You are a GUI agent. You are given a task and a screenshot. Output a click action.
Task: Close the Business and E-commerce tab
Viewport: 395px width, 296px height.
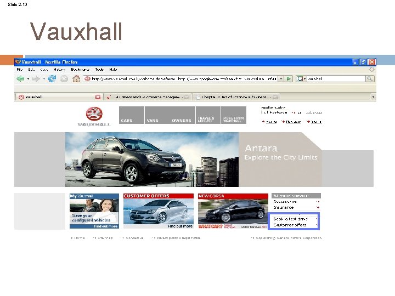click(x=187, y=97)
